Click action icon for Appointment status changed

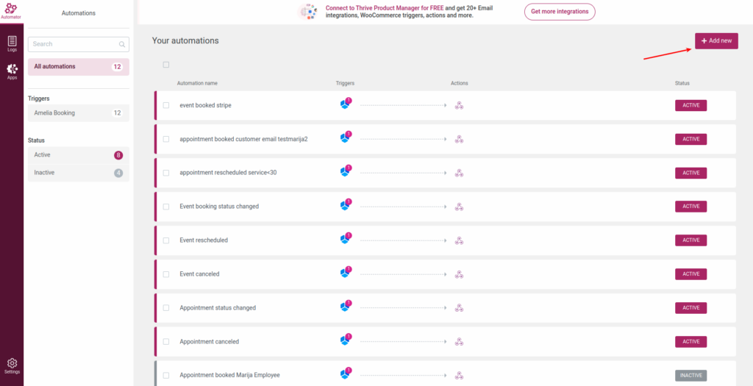[x=459, y=308]
